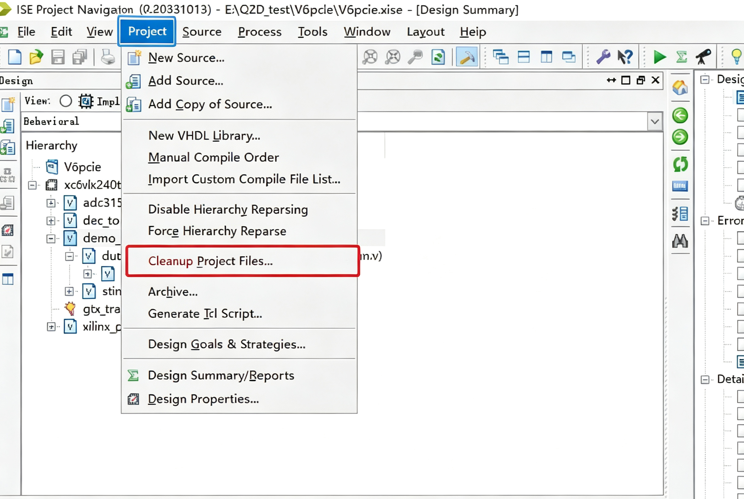Click the Save disk icon
The width and height of the screenshot is (744, 499).
(x=58, y=57)
